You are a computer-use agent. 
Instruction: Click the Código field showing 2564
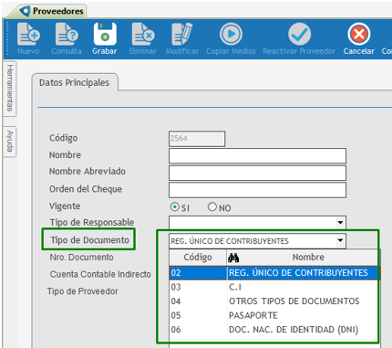197,139
